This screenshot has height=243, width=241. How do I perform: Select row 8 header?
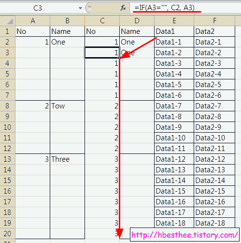[x=7, y=106]
